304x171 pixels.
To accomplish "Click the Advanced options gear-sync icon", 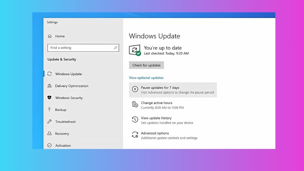I will (x=135, y=135).
